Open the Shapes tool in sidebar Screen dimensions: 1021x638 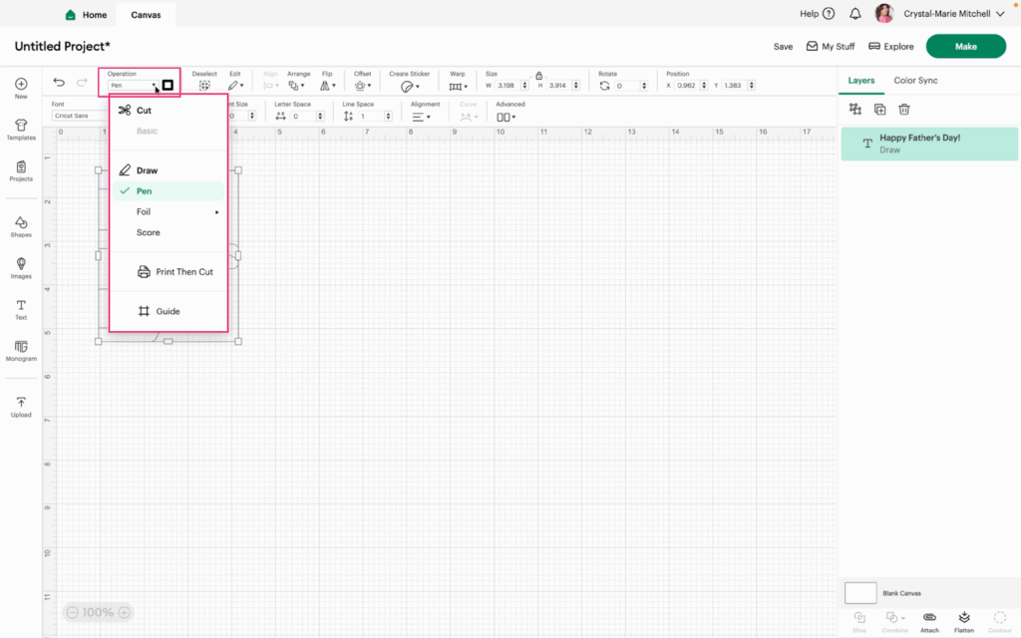click(21, 226)
